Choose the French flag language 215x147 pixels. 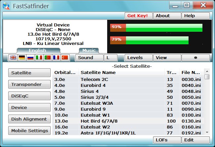56,57
